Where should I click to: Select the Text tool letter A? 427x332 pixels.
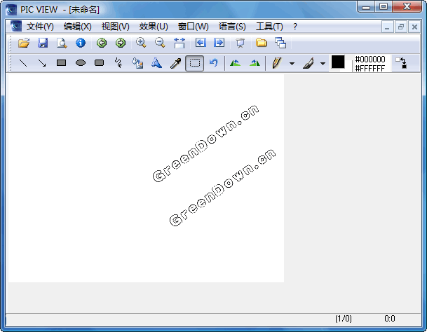[156, 63]
